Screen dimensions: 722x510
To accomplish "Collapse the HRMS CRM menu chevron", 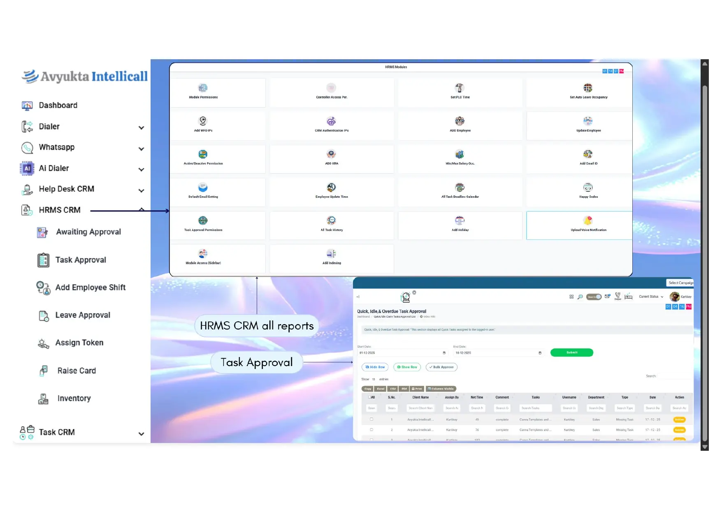I will tap(142, 209).
